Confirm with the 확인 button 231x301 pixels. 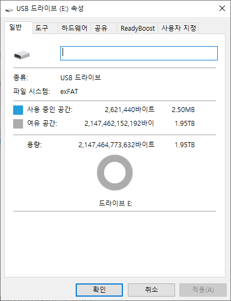(99, 289)
